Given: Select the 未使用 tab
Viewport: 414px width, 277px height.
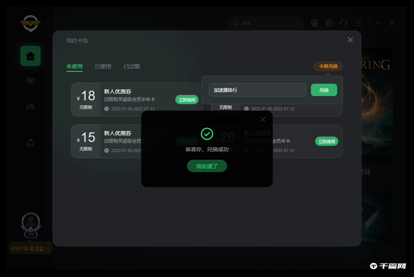Looking at the screenshot, I should 75,66.
